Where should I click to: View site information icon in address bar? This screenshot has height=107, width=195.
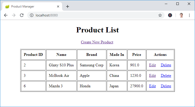pos(32,15)
